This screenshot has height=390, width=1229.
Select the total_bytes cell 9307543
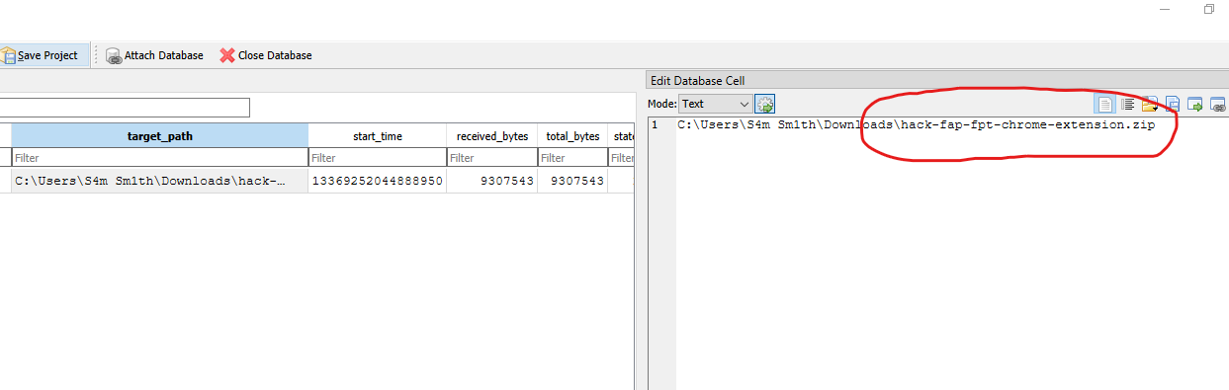point(573,181)
